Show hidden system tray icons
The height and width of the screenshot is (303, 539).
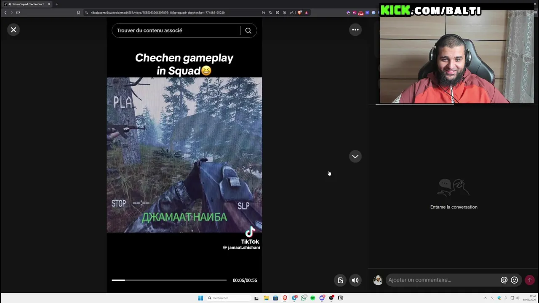pyautogui.click(x=485, y=298)
